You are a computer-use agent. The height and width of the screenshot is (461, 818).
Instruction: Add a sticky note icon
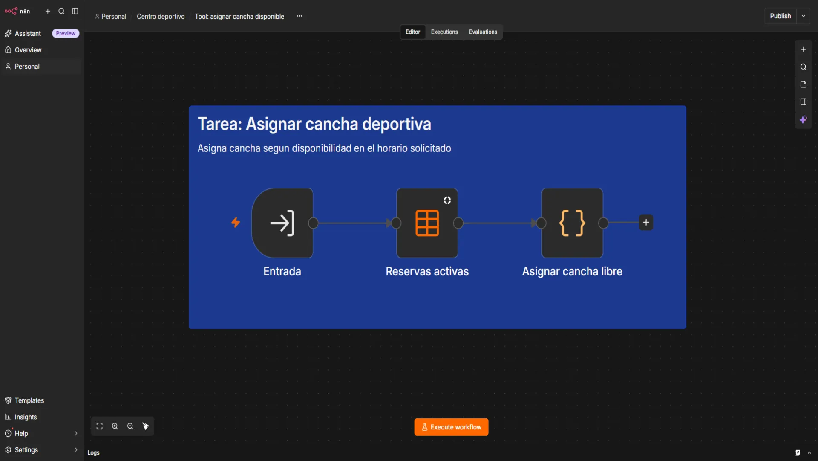click(x=804, y=84)
